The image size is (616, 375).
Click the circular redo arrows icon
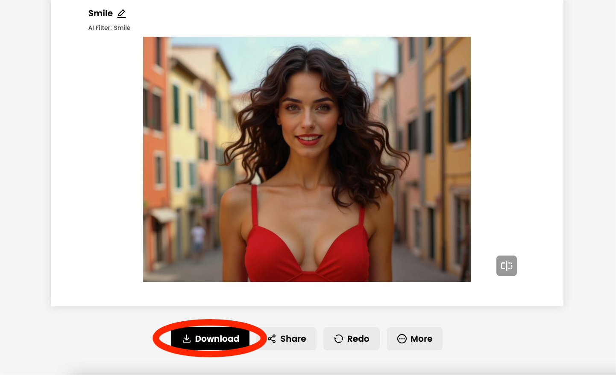coord(339,339)
